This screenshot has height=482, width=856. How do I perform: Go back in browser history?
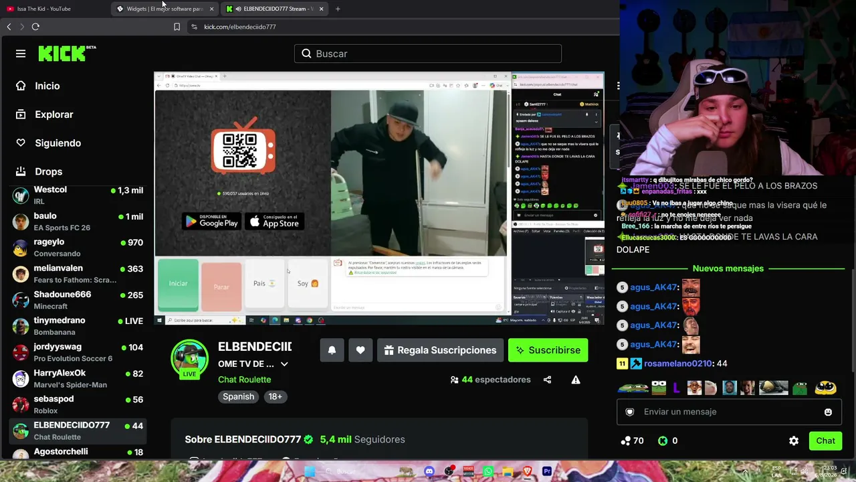pyautogui.click(x=9, y=27)
